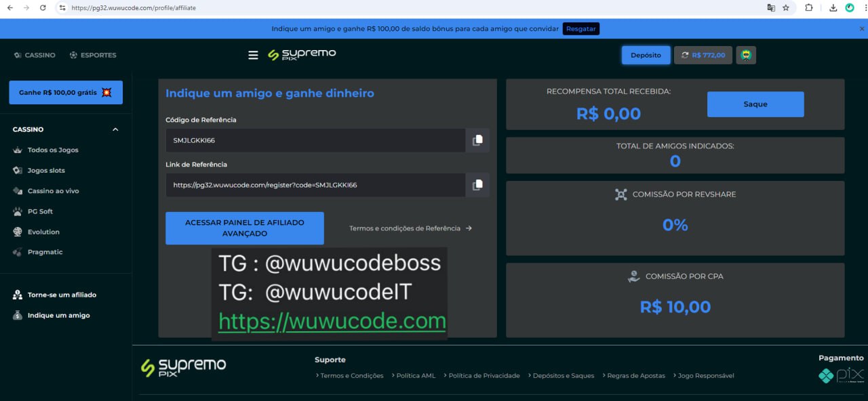Open the hamburger menu icon
Image resolution: width=868 pixels, height=401 pixels.
click(253, 56)
